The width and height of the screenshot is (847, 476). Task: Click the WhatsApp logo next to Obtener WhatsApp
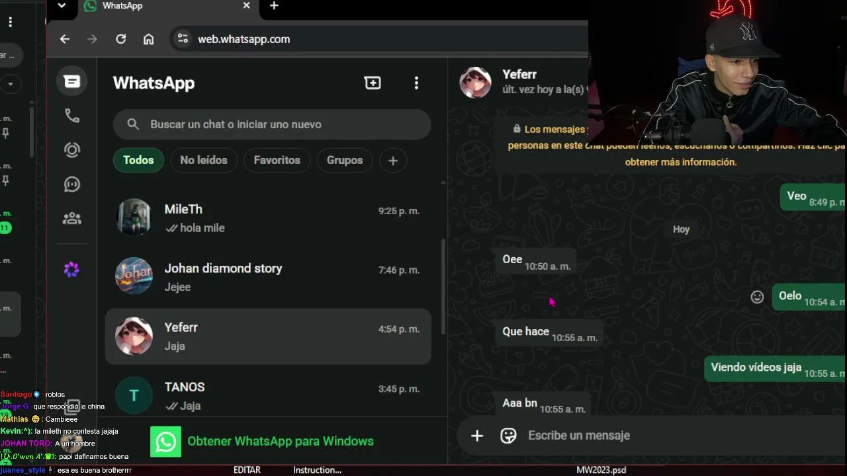[x=165, y=442]
